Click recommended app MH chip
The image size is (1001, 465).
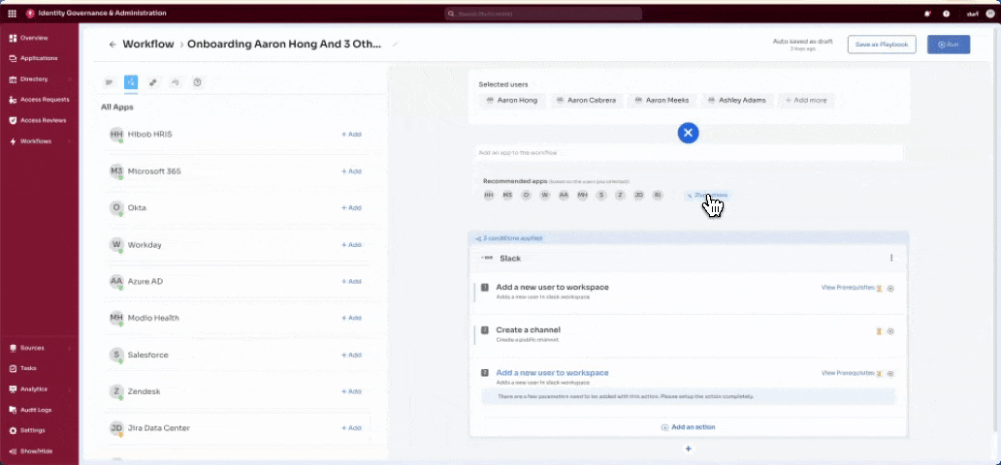pyautogui.click(x=582, y=195)
